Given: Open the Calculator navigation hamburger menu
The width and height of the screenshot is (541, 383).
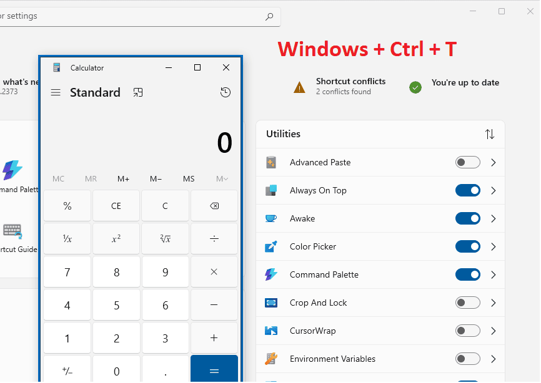Looking at the screenshot, I should pos(56,92).
